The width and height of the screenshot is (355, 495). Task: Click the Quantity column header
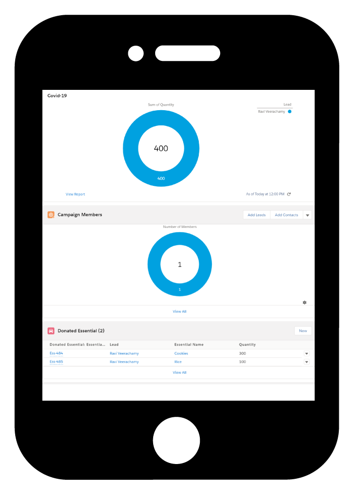(247, 344)
